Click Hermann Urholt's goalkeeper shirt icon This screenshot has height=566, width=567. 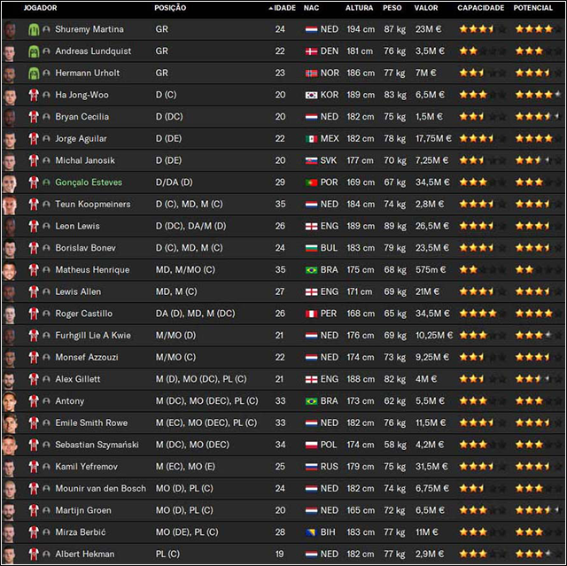(34, 74)
